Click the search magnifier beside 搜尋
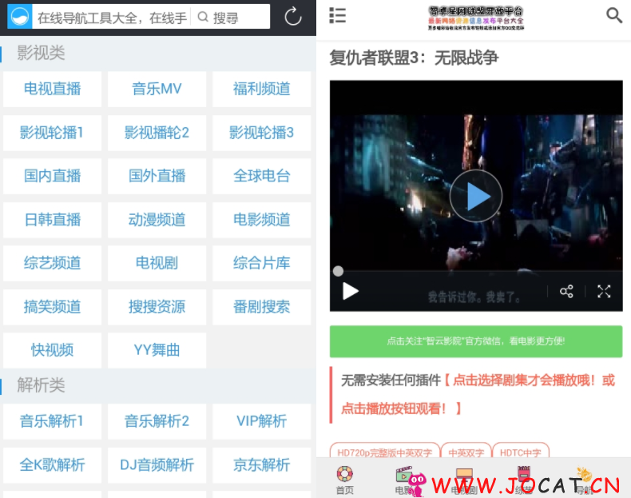The width and height of the screenshot is (631, 498). point(203,17)
